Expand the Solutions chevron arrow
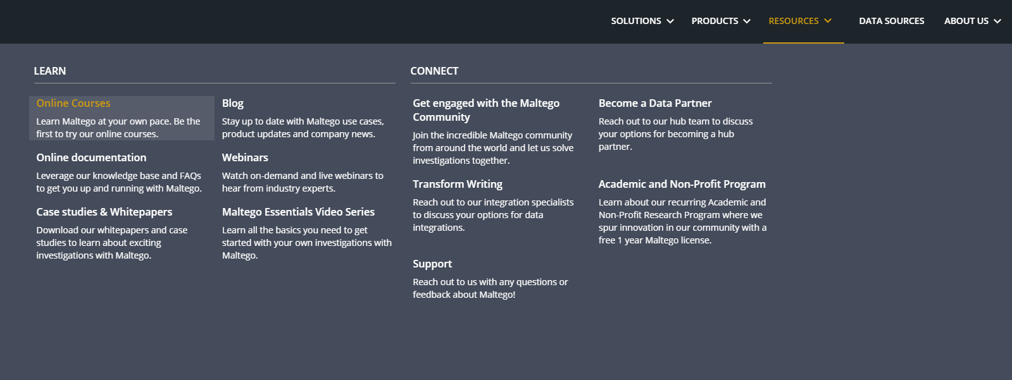Viewport: 1012px width, 380px height. pos(670,21)
